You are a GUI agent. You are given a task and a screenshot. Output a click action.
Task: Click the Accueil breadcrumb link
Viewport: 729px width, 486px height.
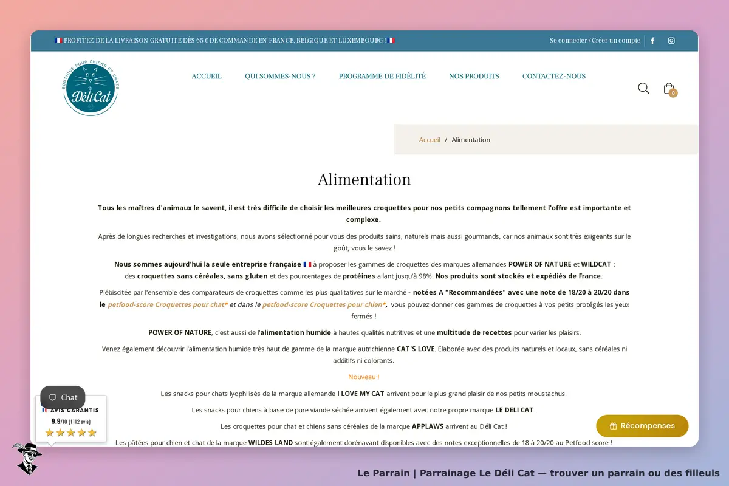pyautogui.click(x=430, y=140)
